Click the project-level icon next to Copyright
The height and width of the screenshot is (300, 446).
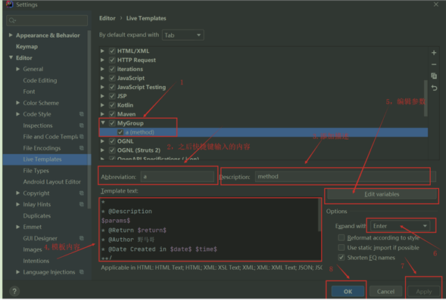coord(82,193)
